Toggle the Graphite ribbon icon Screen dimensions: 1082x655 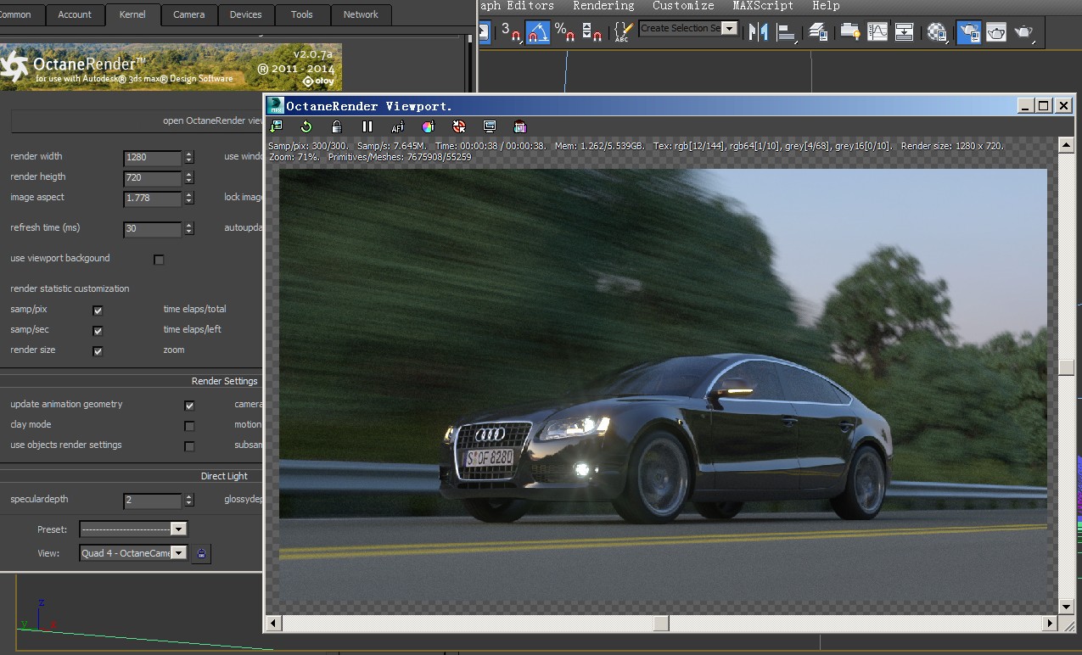849,32
